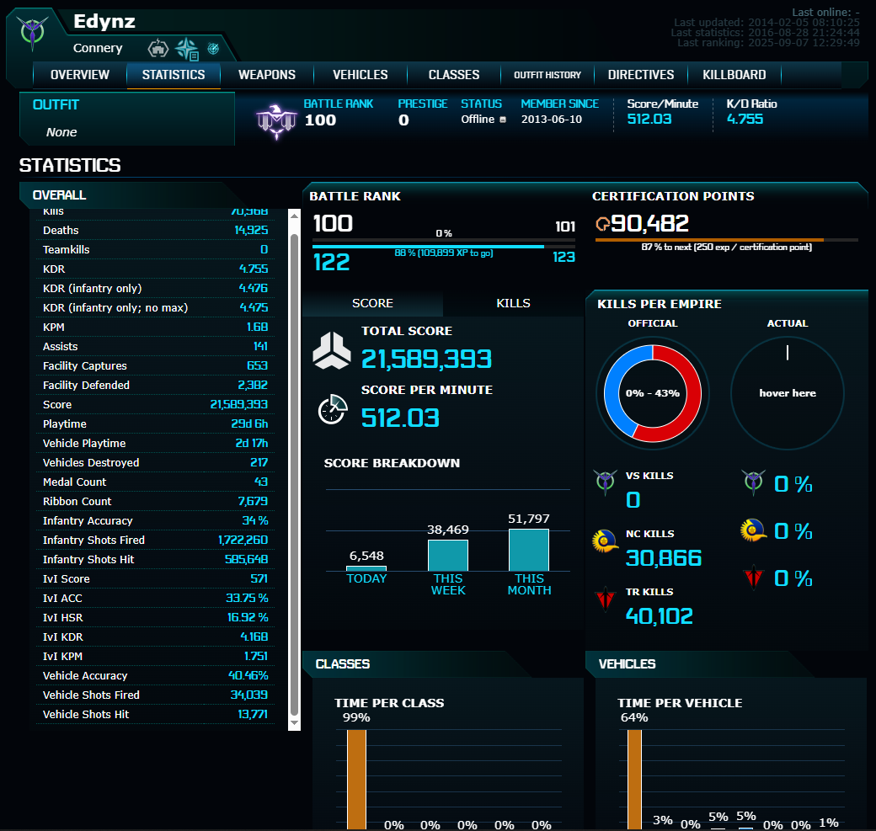Click the Score/Minute value 512.03 in header
876x831 pixels.
pyautogui.click(x=649, y=119)
